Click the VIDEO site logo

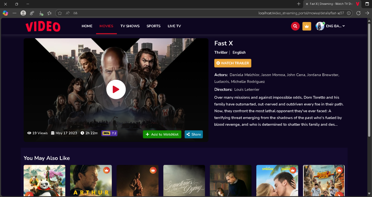point(43,27)
